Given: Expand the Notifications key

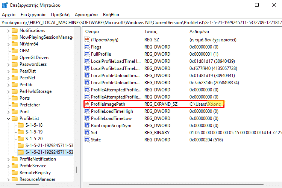Looking at the screenshot, I should point(8,31).
